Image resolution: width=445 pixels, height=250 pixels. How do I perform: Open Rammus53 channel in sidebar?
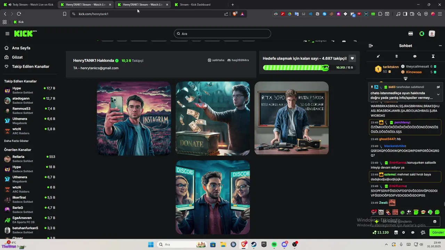click(x=30, y=110)
